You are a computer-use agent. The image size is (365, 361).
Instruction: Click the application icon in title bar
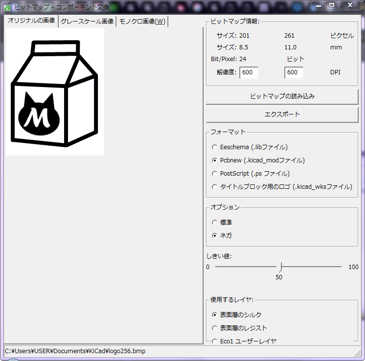click(7, 7)
